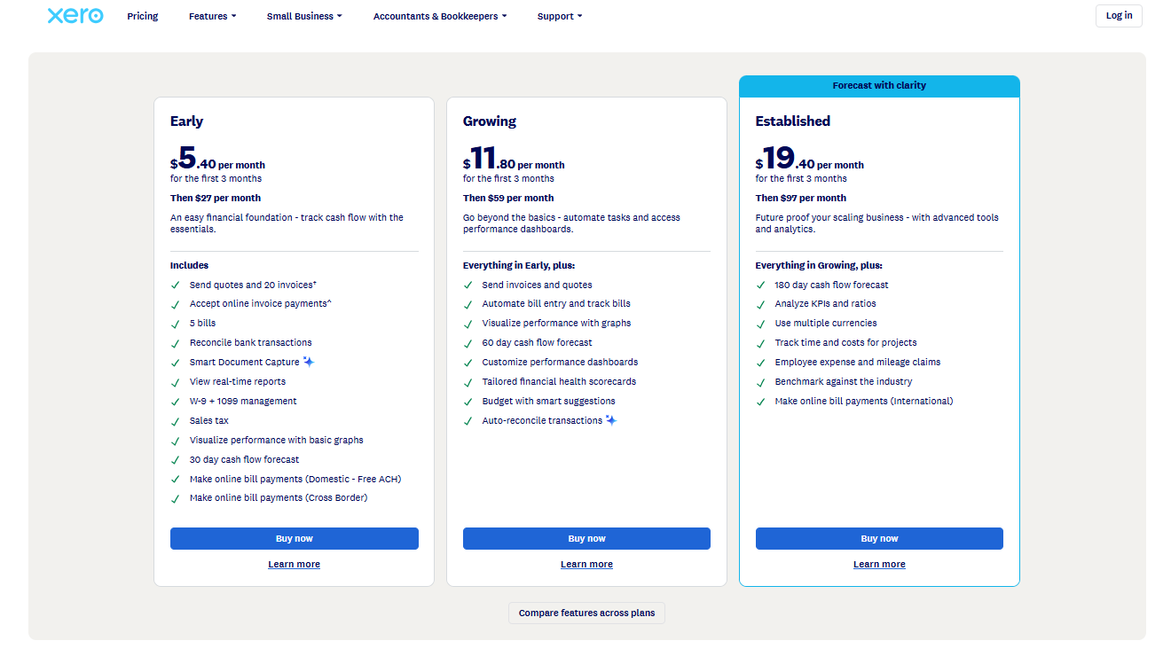Click "Analyze KPIs and ratios" feature
Image resolution: width=1171 pixels, height=672 pixels.
pyautogui.click(x=826, y=303)
